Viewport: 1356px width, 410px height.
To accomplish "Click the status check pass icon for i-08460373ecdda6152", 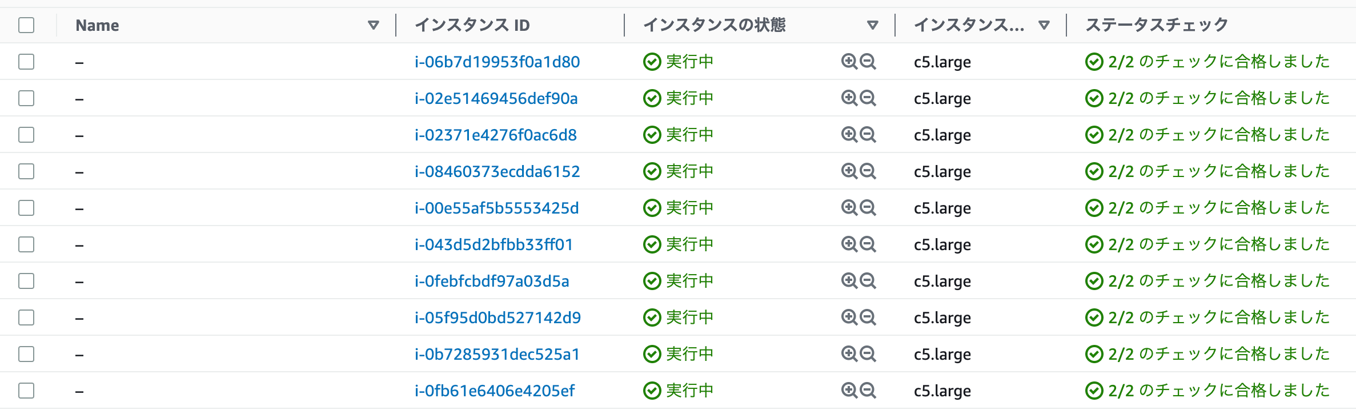I will click(x=1095, y=171).
